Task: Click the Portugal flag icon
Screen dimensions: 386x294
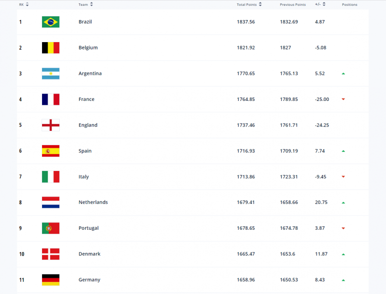Action: click(50, 228)
